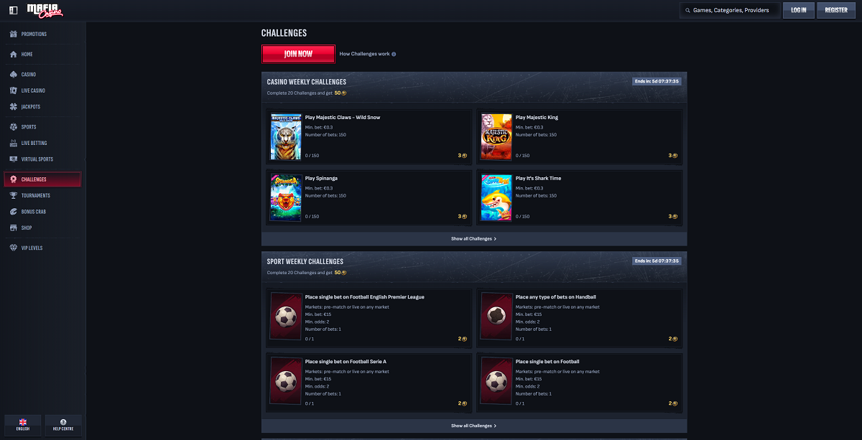Click the Tournaments trophy icon
The width and height of the screenshot is (862, 440).
tap(14, 195)
